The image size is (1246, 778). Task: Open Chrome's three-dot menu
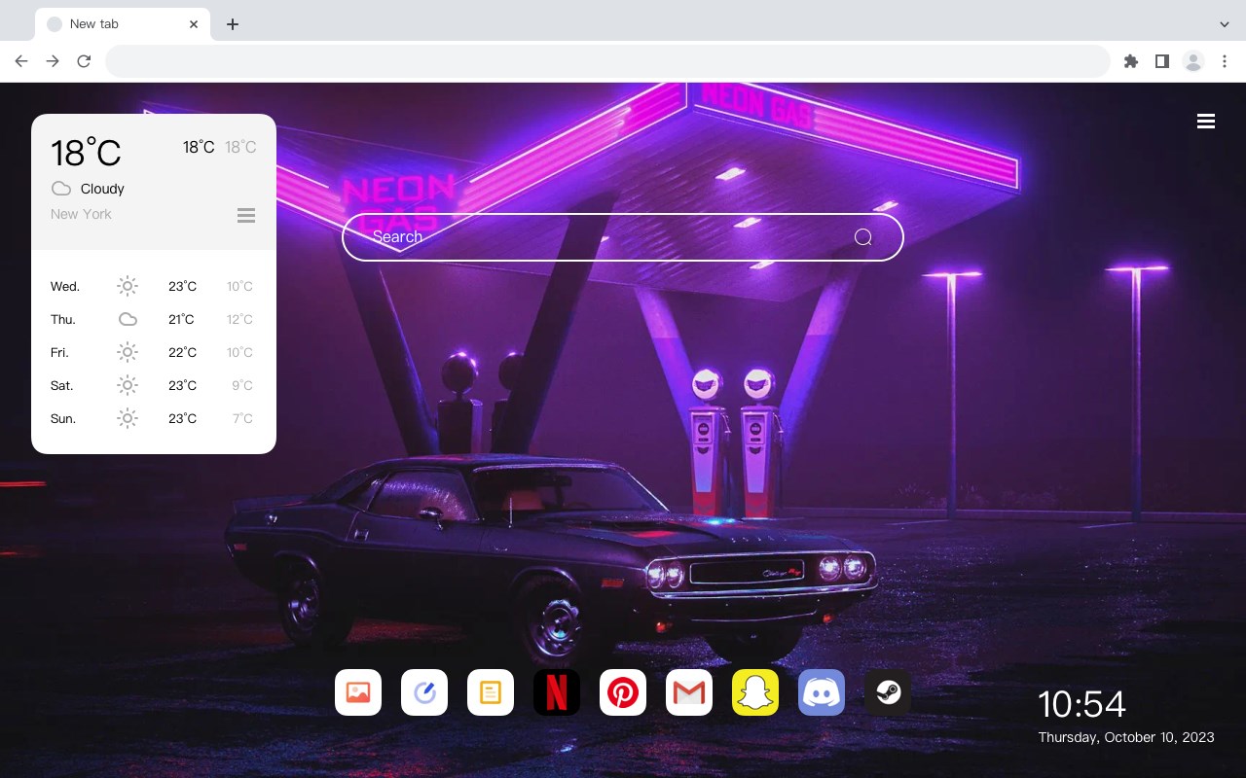click(x=1225, y=61)
